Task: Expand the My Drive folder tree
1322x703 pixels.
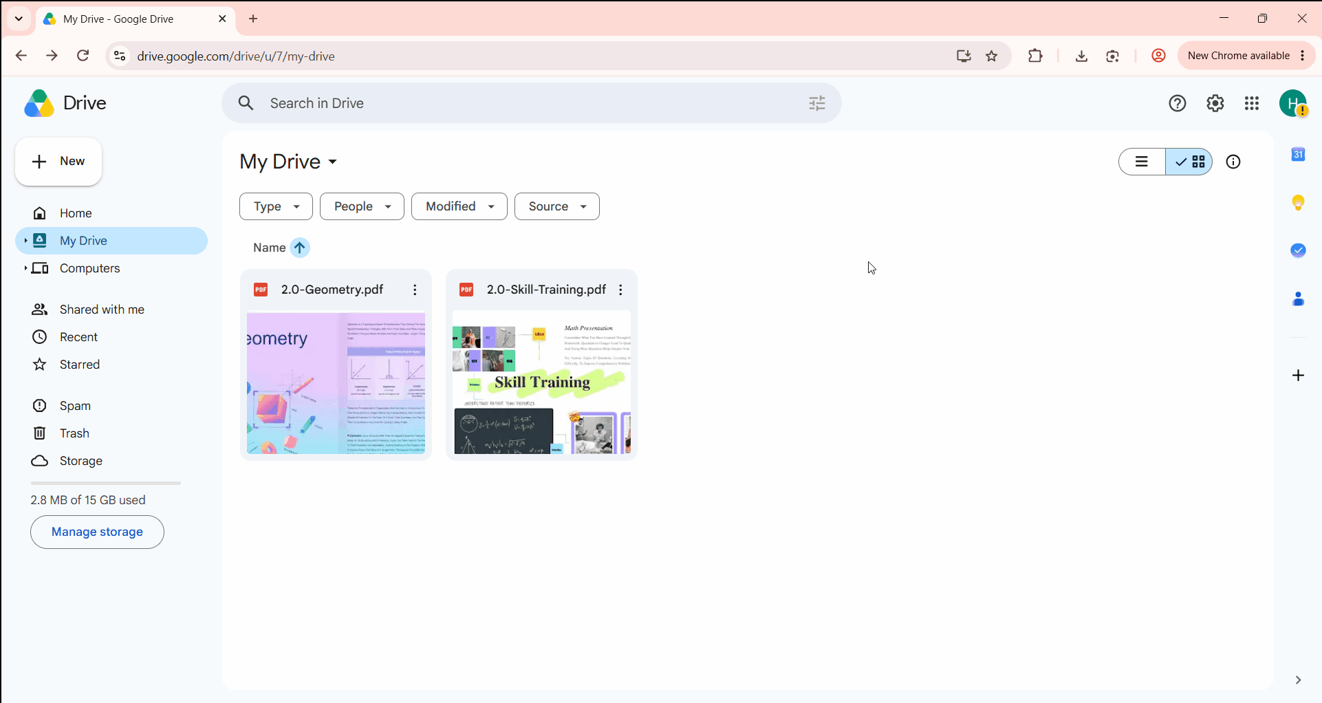Action: pos(25,241)
